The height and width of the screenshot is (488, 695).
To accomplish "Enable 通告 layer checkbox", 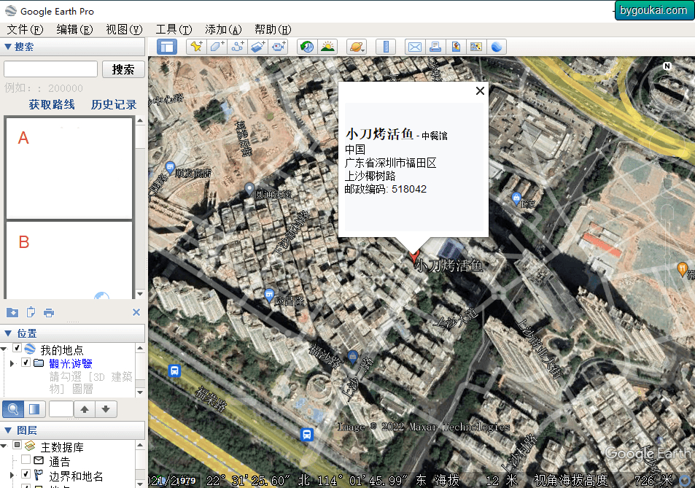I will (26, 460).
